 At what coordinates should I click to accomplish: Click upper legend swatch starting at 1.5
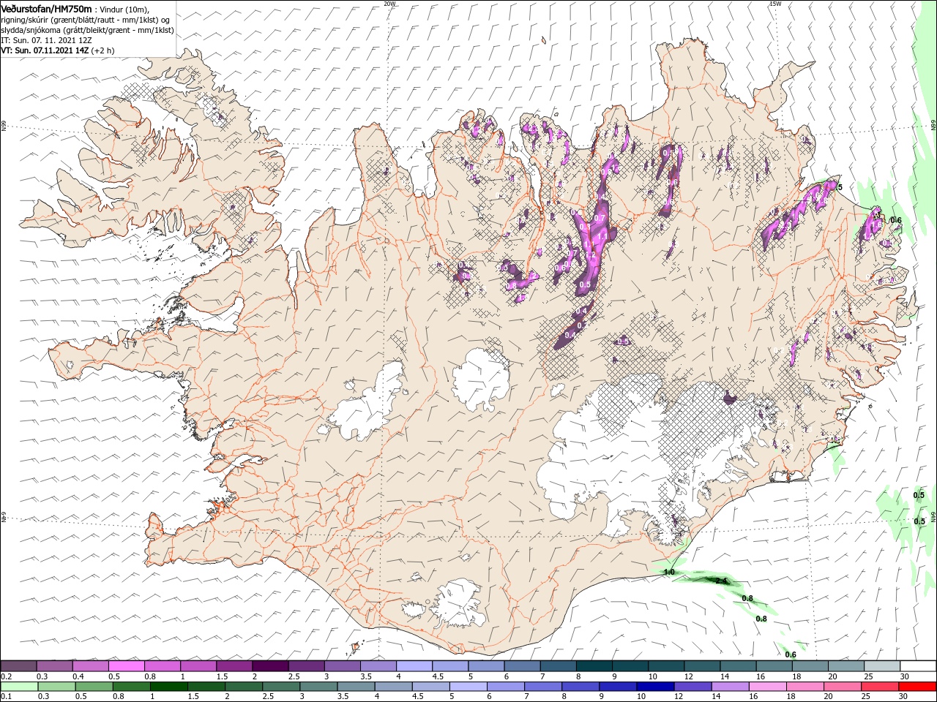point(234,666)
